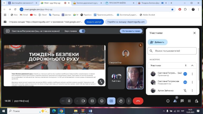Click the taskbar Поиск search box

(29, 111)
